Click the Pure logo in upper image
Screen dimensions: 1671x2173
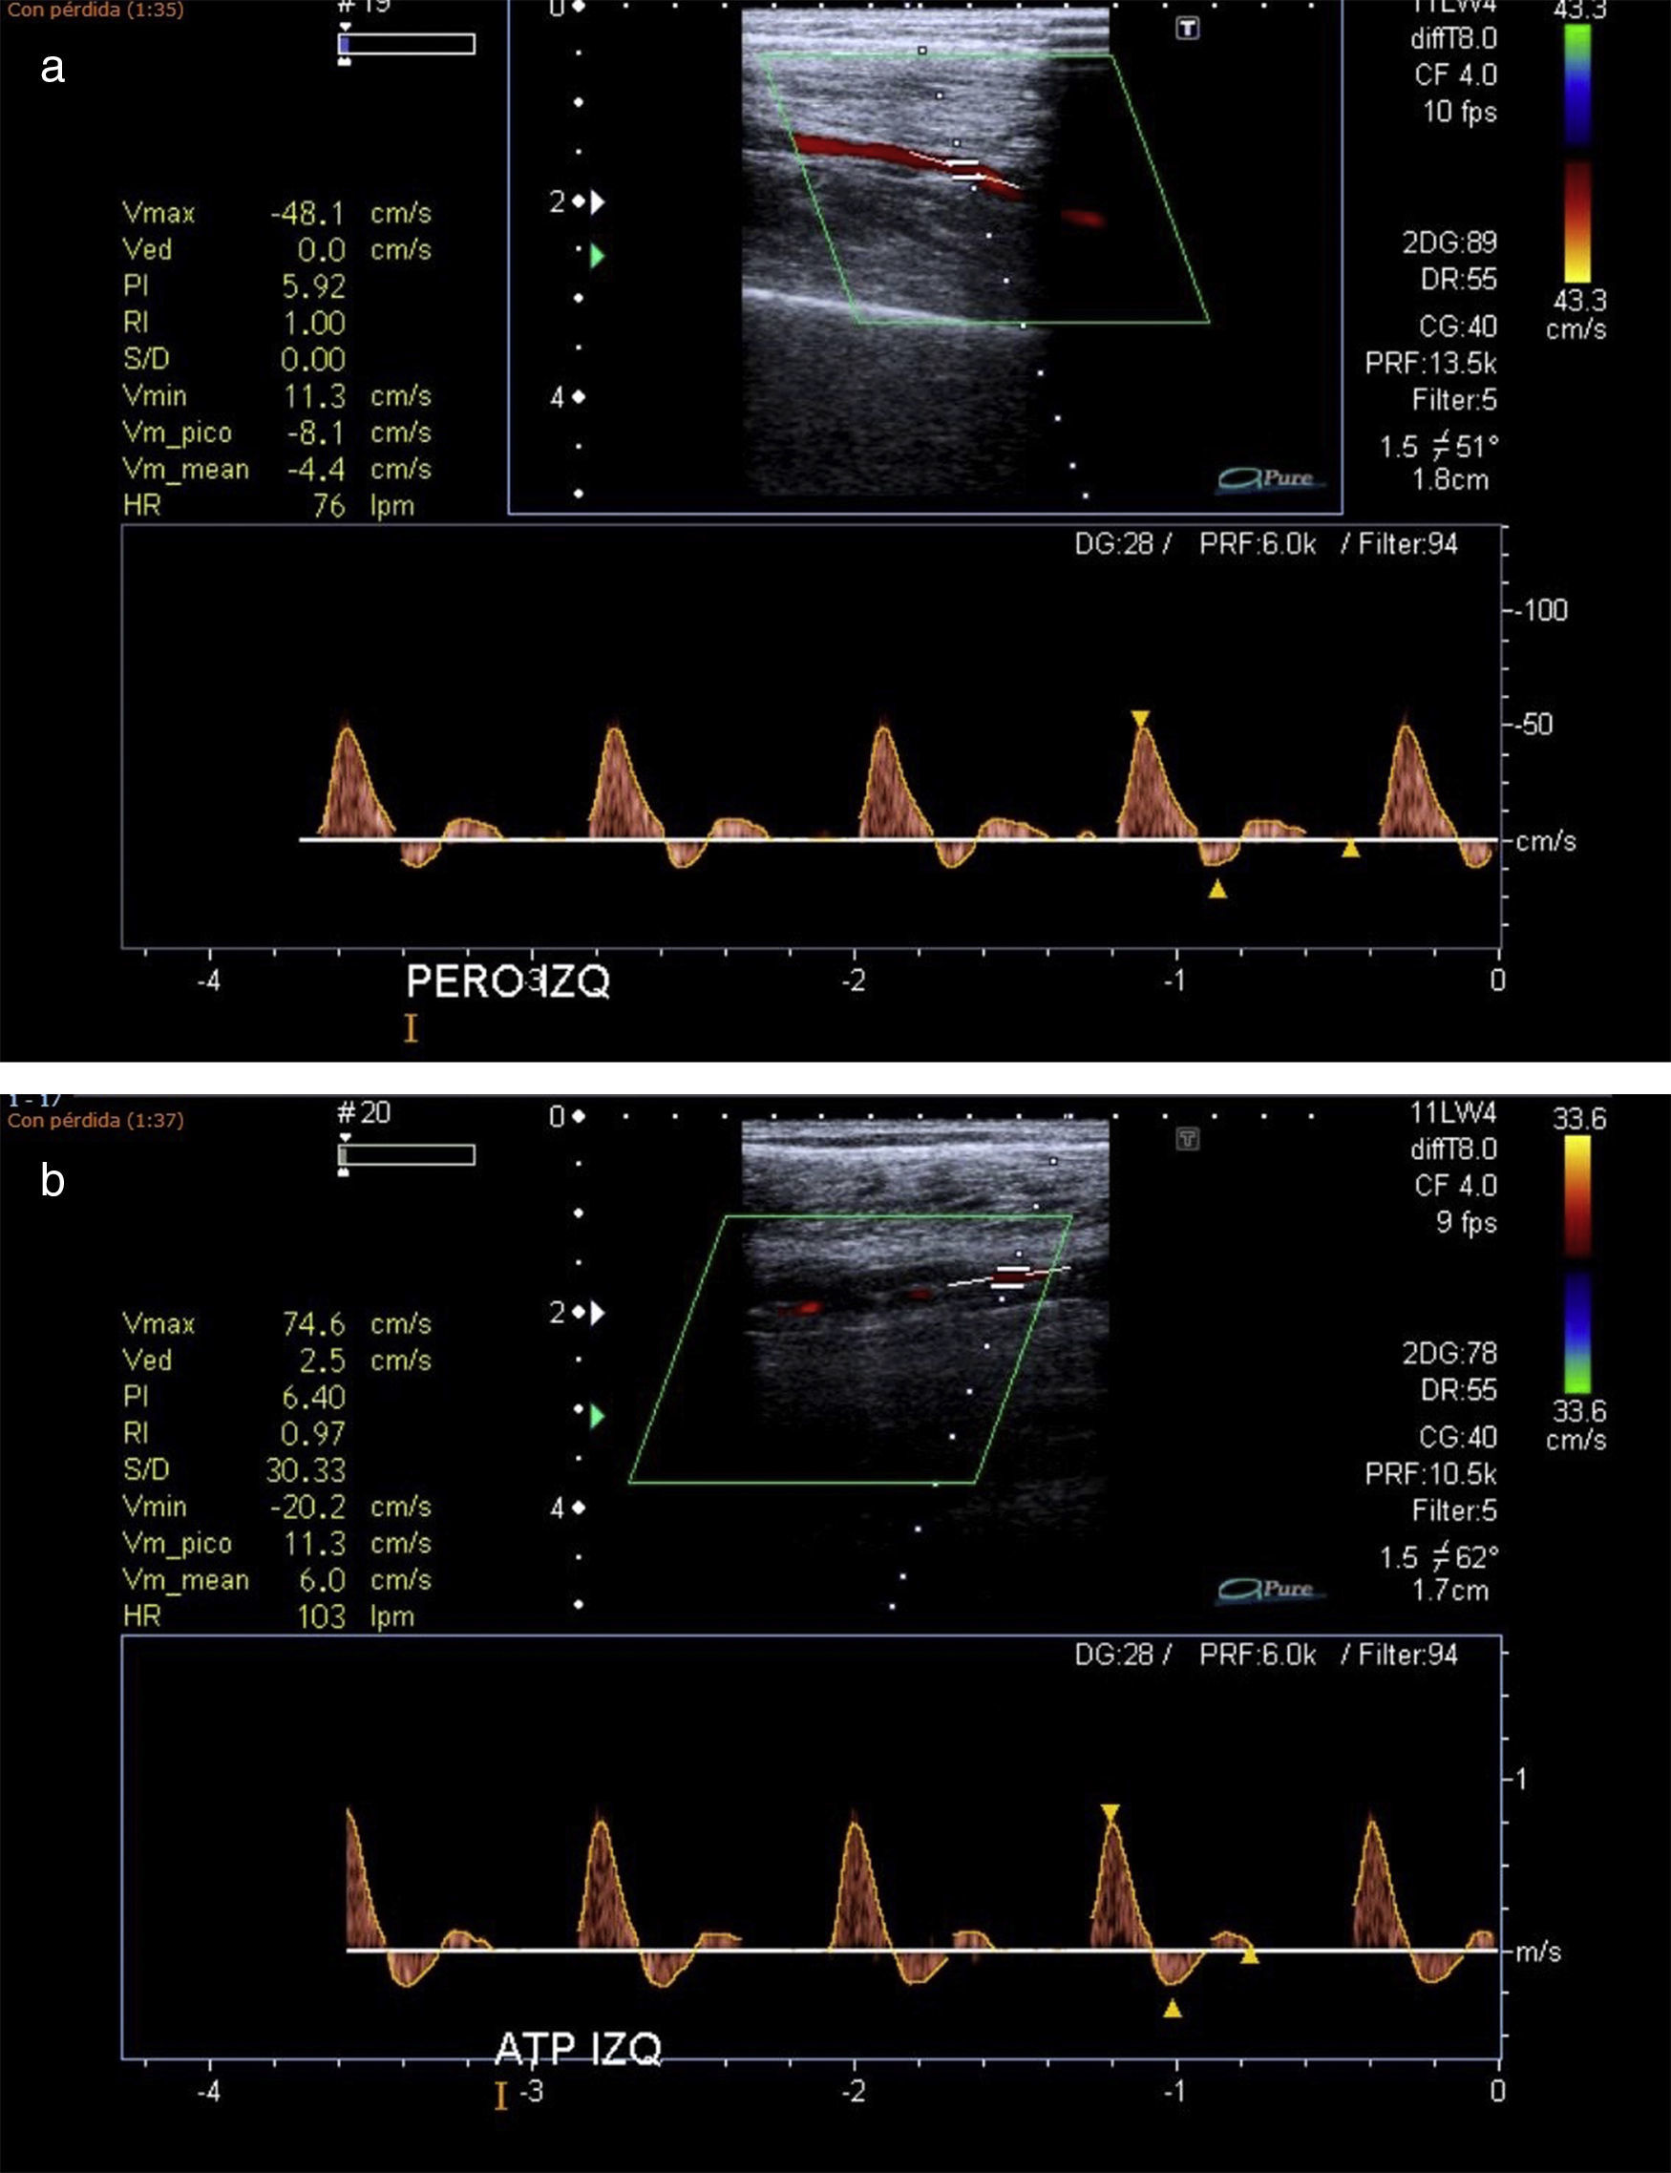1267,478
